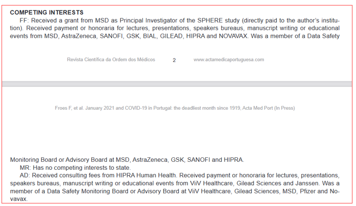Click the line starting Monitoring Board or Advisory
This screenshot has width=356, height=206.
[127, 160]
